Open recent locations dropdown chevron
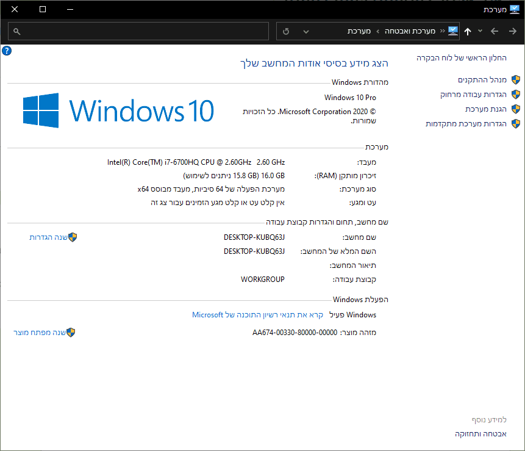Screen dimensions: 525x451 point(480,31)
